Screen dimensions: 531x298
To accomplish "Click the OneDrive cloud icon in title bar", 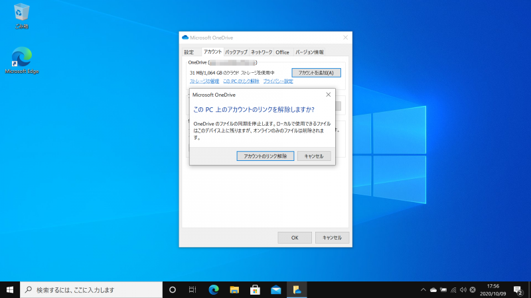I will click(185, 38).
